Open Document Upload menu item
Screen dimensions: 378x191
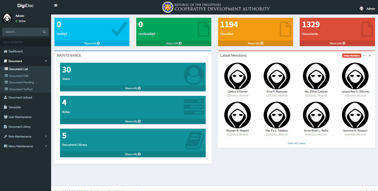[25, 97]
